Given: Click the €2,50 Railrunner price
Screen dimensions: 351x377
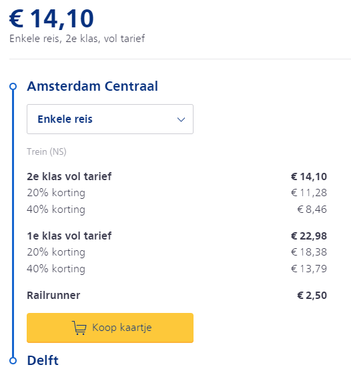Looking at the screenshot, I should (x=312, y=295).
